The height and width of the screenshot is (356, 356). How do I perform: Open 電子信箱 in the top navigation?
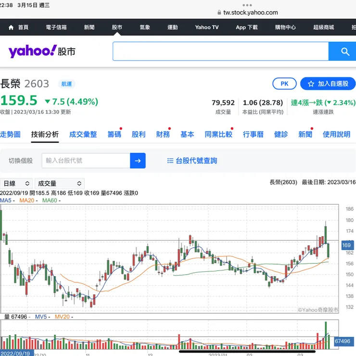(56, 27)
